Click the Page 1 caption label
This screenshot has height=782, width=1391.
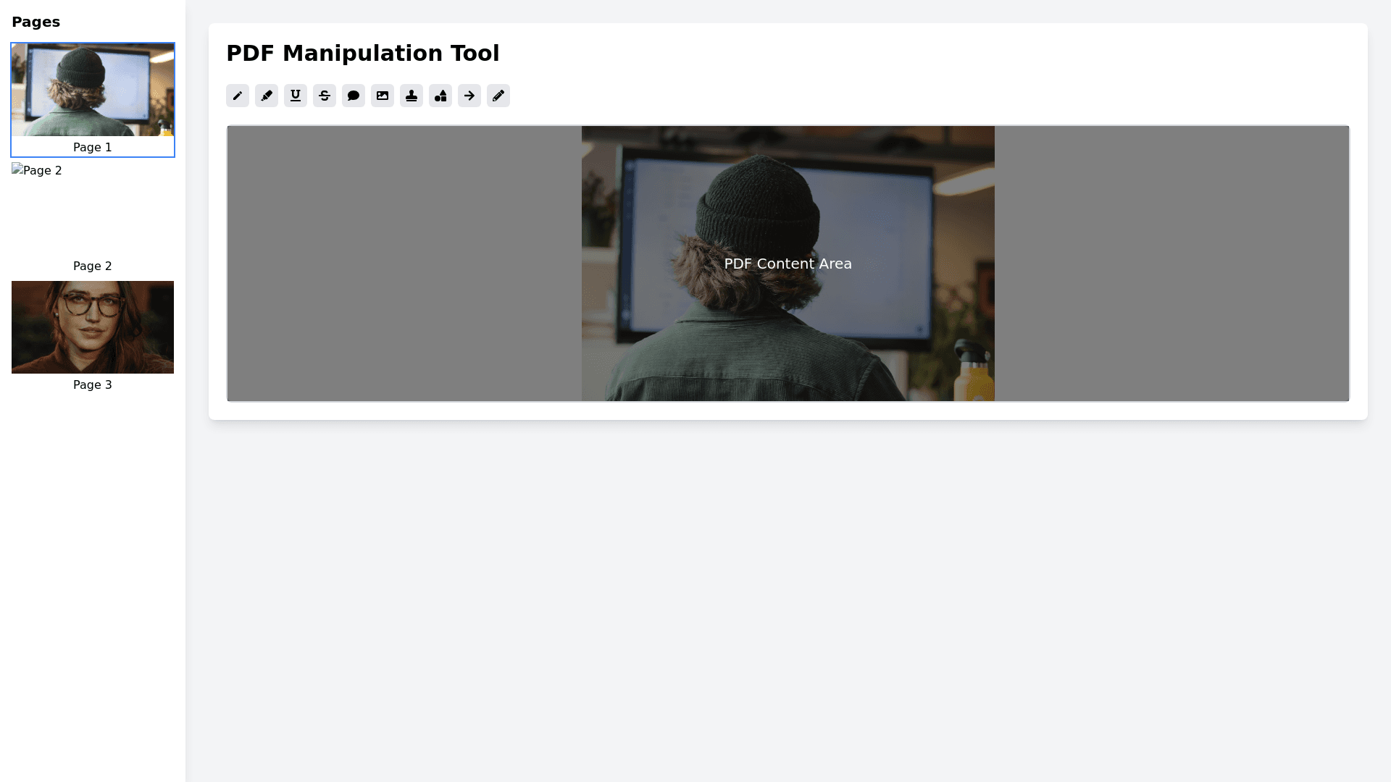(x=93, y=148)
